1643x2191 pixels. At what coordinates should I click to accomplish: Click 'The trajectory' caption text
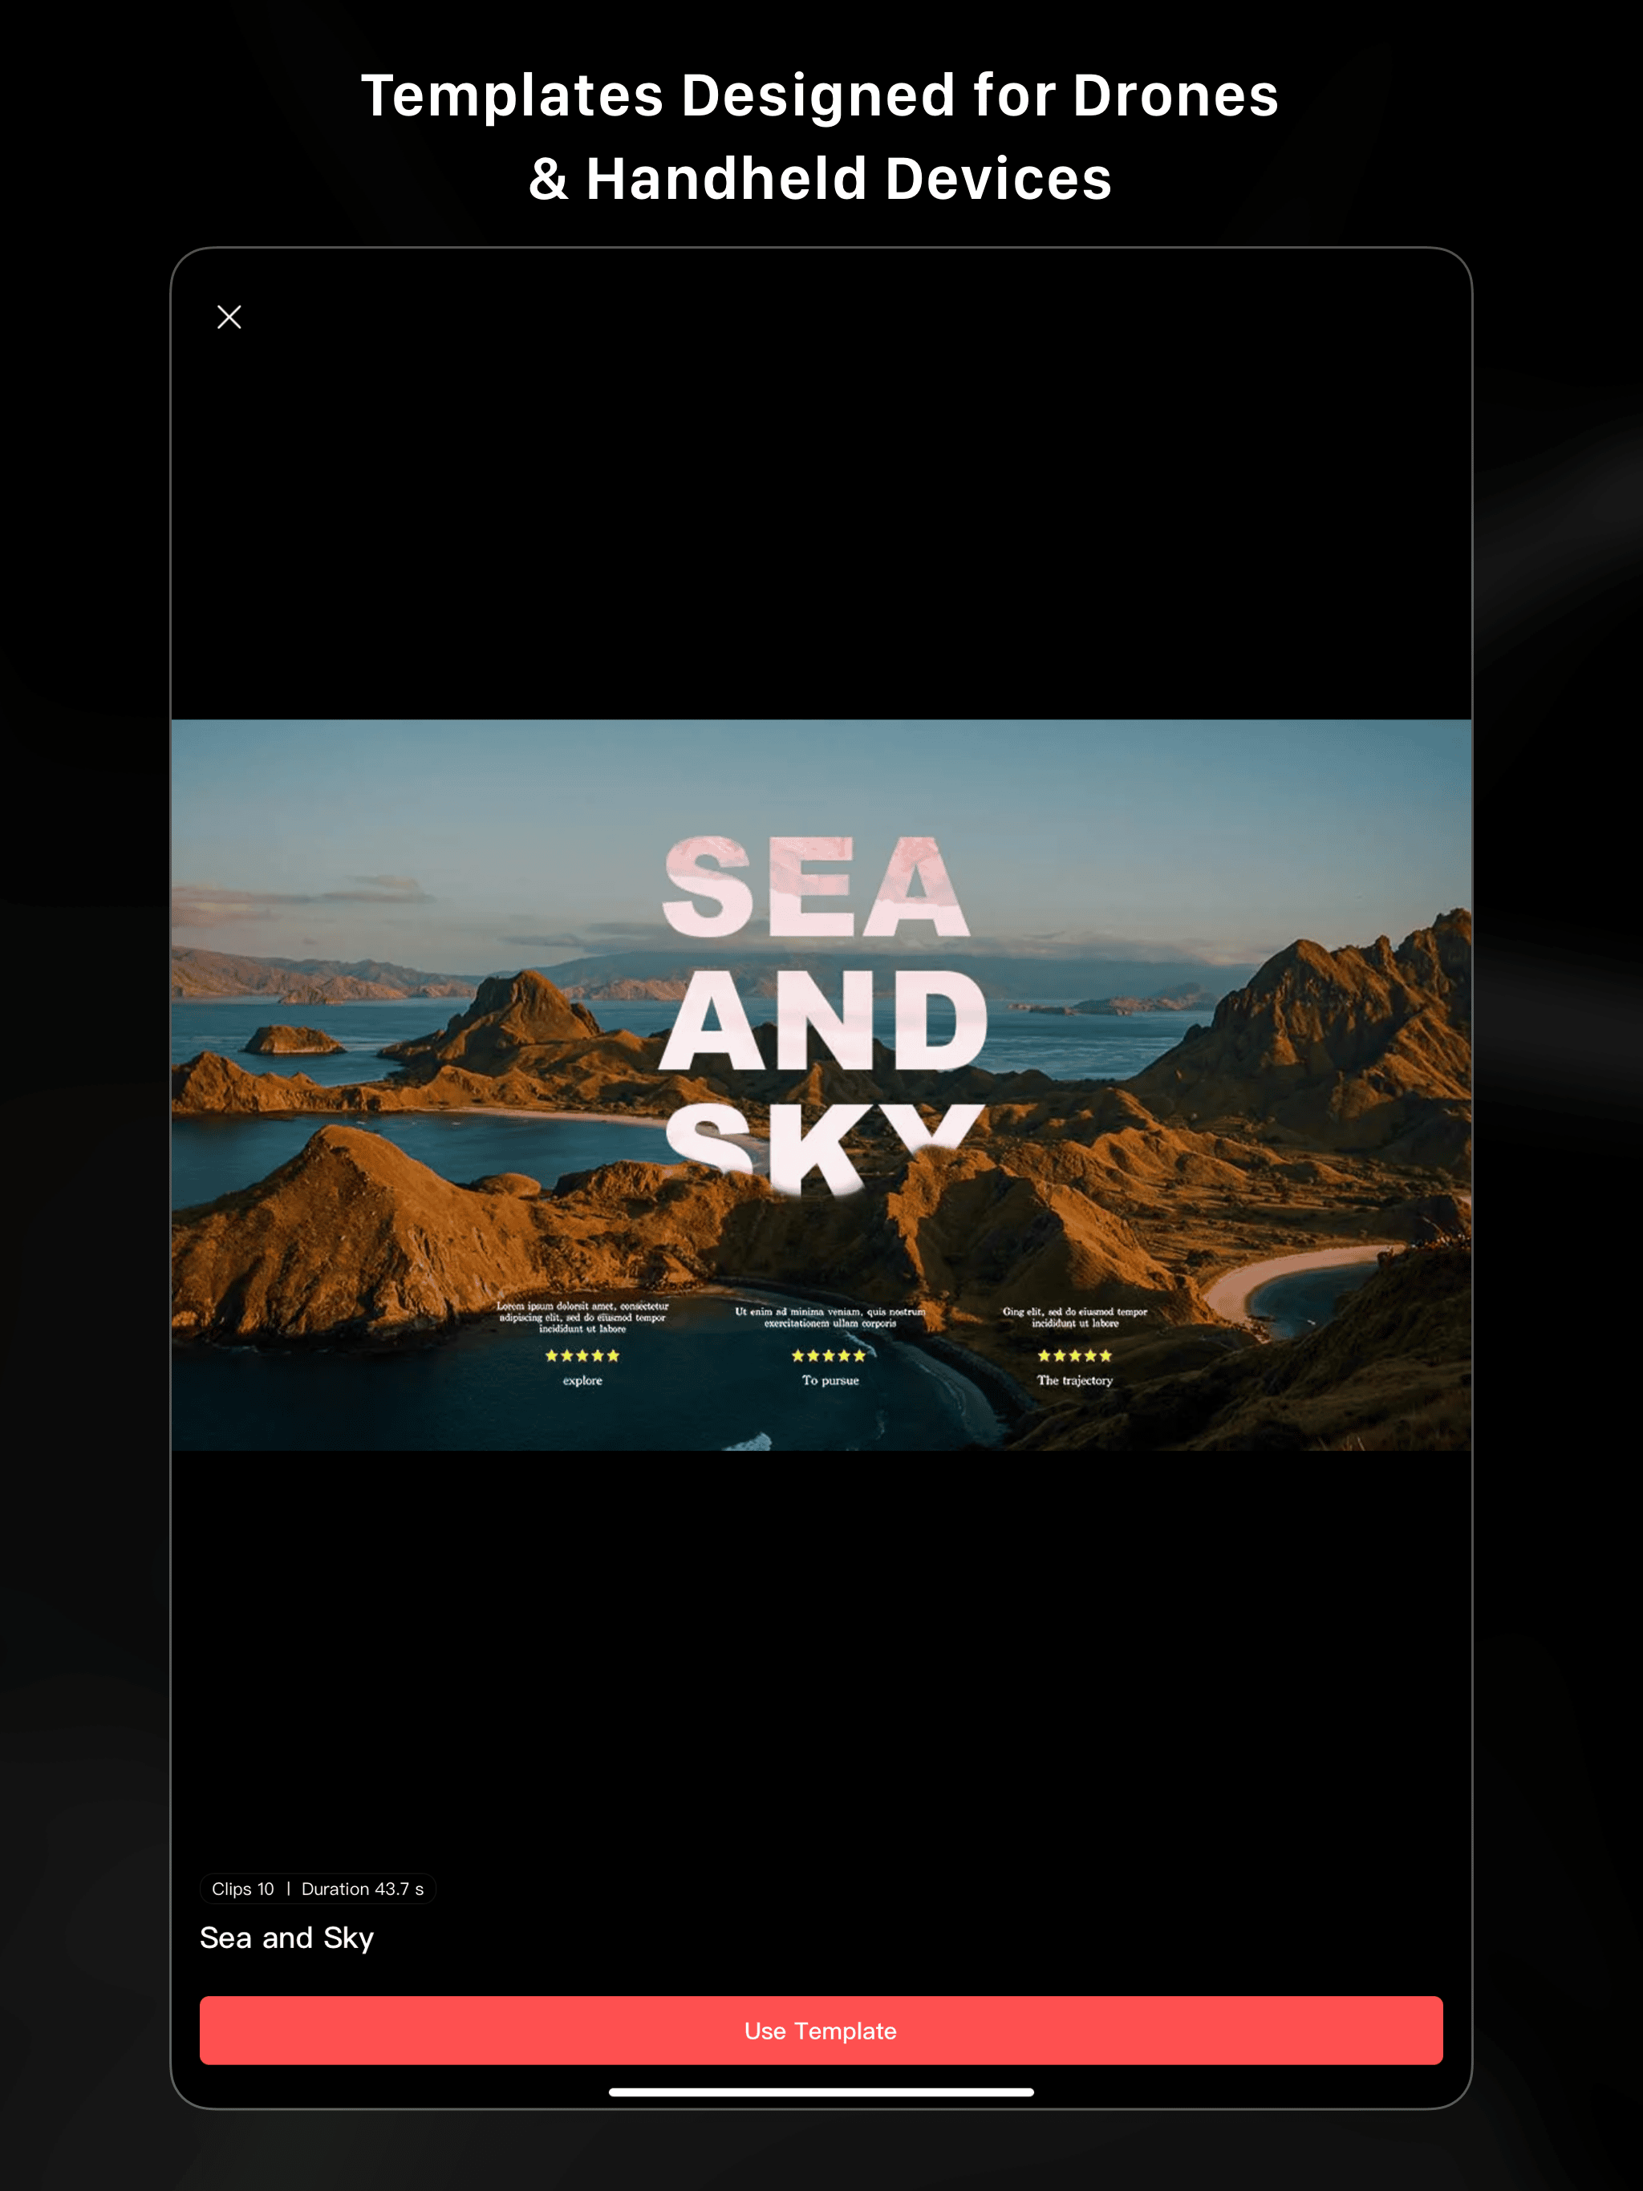click(1074, 1381)
